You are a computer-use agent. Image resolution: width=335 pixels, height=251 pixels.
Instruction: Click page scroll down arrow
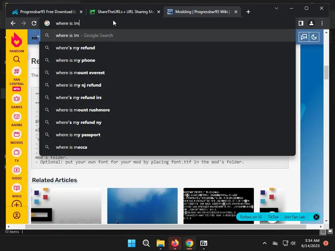pyautogui.click(x=326, y=221)
